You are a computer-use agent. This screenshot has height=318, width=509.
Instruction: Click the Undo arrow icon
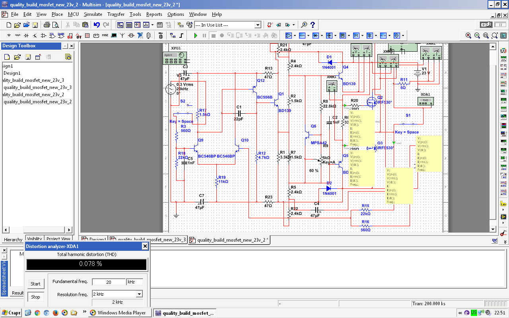click(x=97, y=25)
